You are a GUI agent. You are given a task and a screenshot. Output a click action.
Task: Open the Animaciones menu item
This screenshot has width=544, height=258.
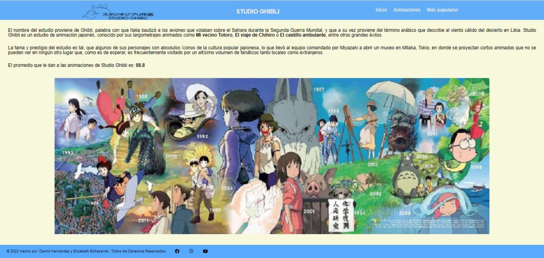coord(407,10)
